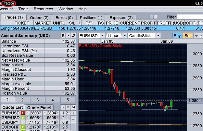The height and width of the screenshot is (131, 203).
Task: Switch to workspace tab 1
Action: (x=8, y=100)
